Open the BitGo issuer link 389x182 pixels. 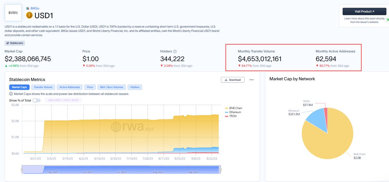tap(35, 8)
